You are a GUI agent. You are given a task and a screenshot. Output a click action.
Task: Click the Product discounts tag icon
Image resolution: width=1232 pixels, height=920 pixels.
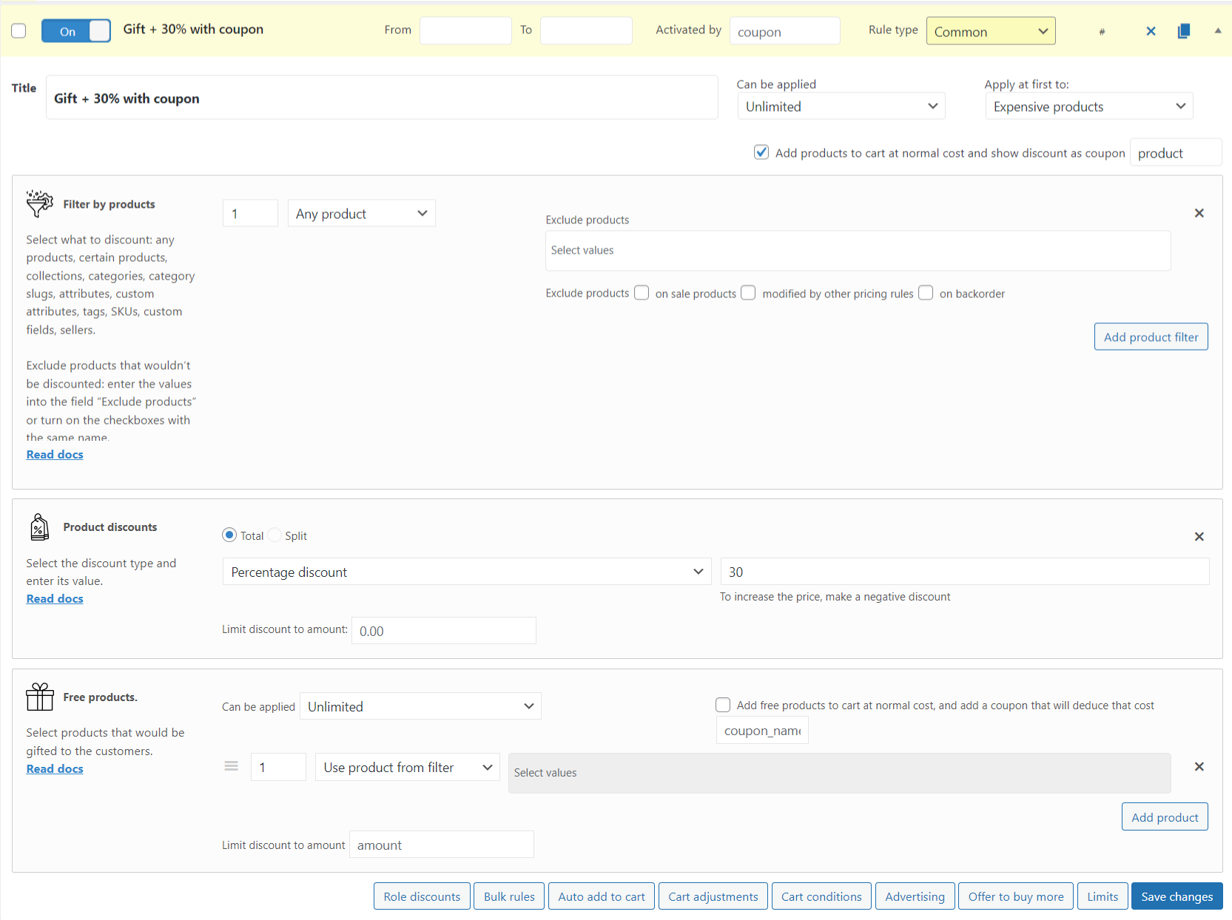(39, 527)
